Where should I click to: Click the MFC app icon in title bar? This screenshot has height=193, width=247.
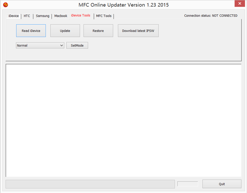coord(6,5)
